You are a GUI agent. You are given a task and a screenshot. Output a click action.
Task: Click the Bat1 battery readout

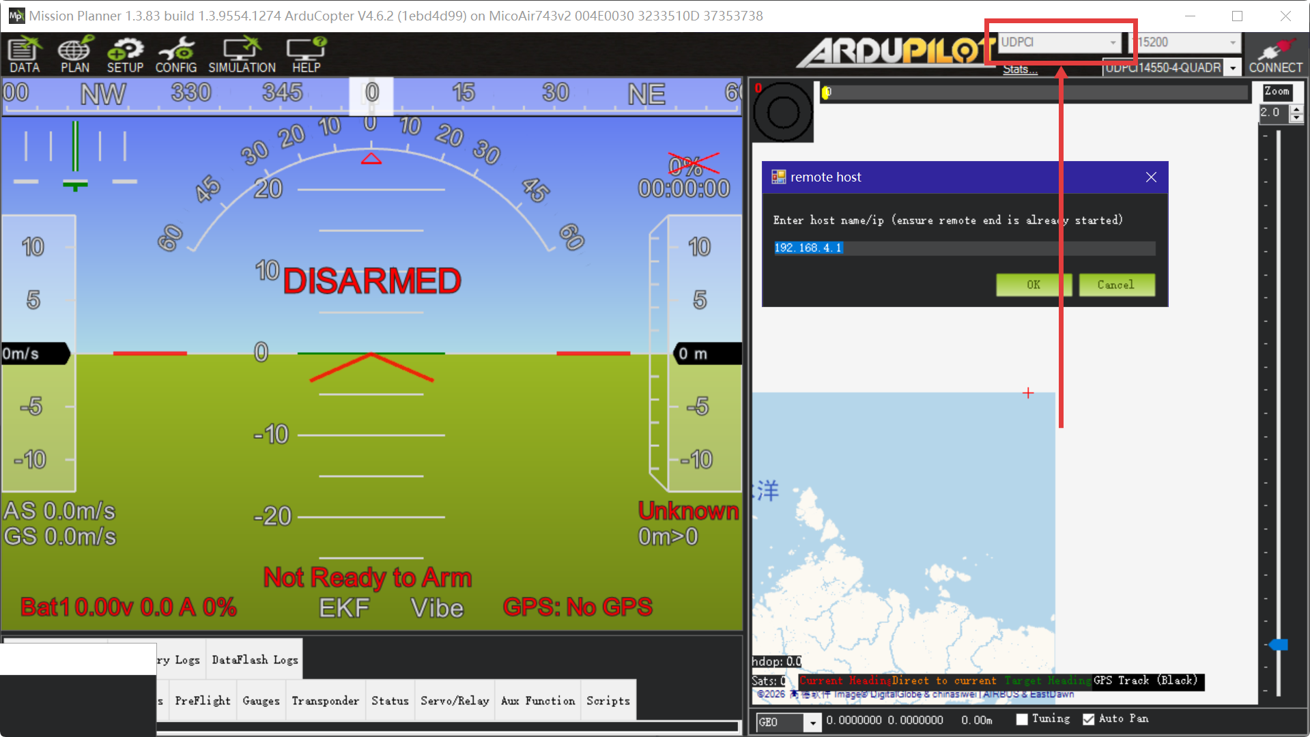(x=128, y=607)
